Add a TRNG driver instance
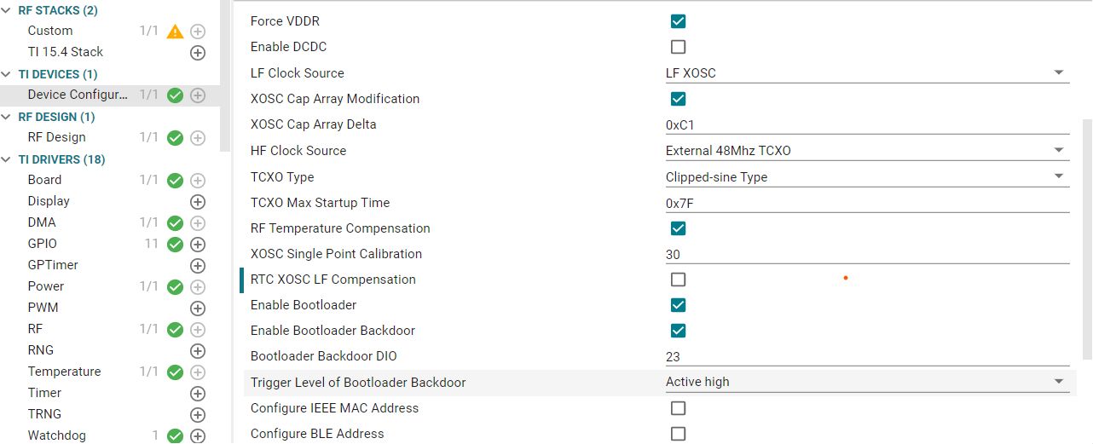 [x=197, y=415]
